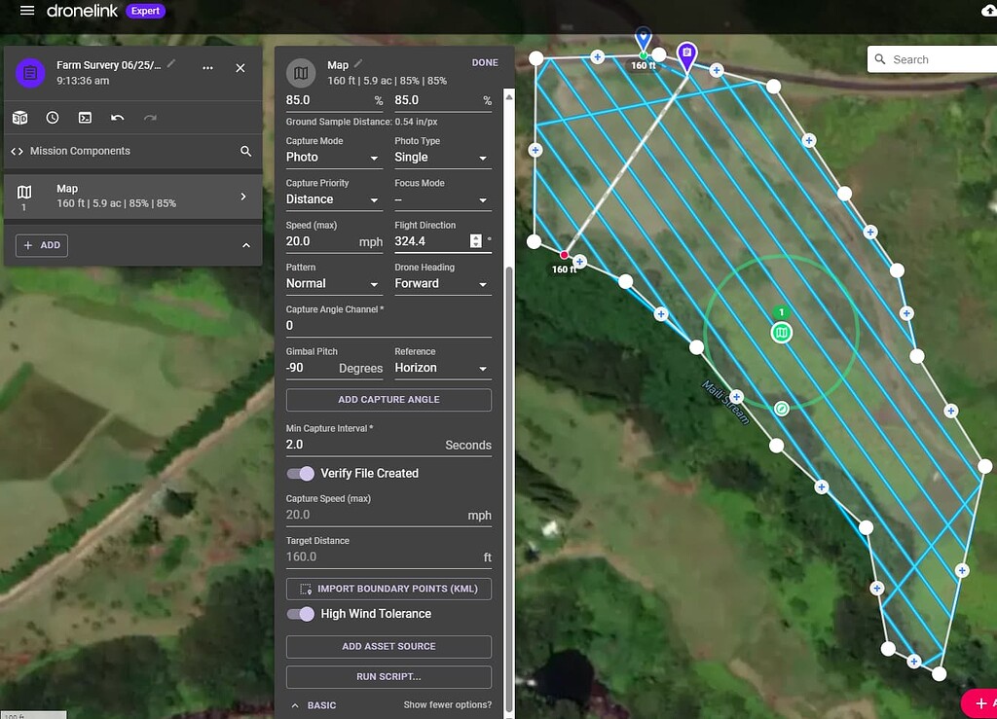The height and width of the screenshot is (719, 997).
Task: Turn off High Wind Tolerance
Action: click(300, 614)
